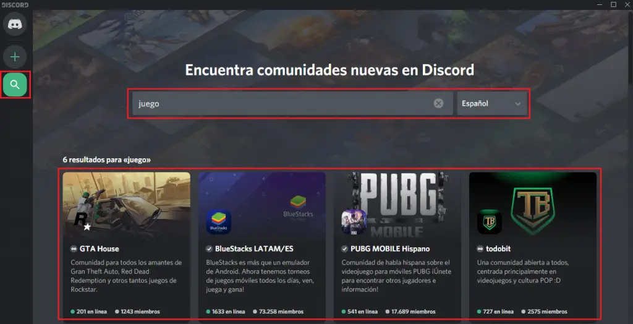Click the PUBG MOBILE Hispano avatar icon
Image resolution: width=633 pixels, height=324 pixels.
pos(354,221)
